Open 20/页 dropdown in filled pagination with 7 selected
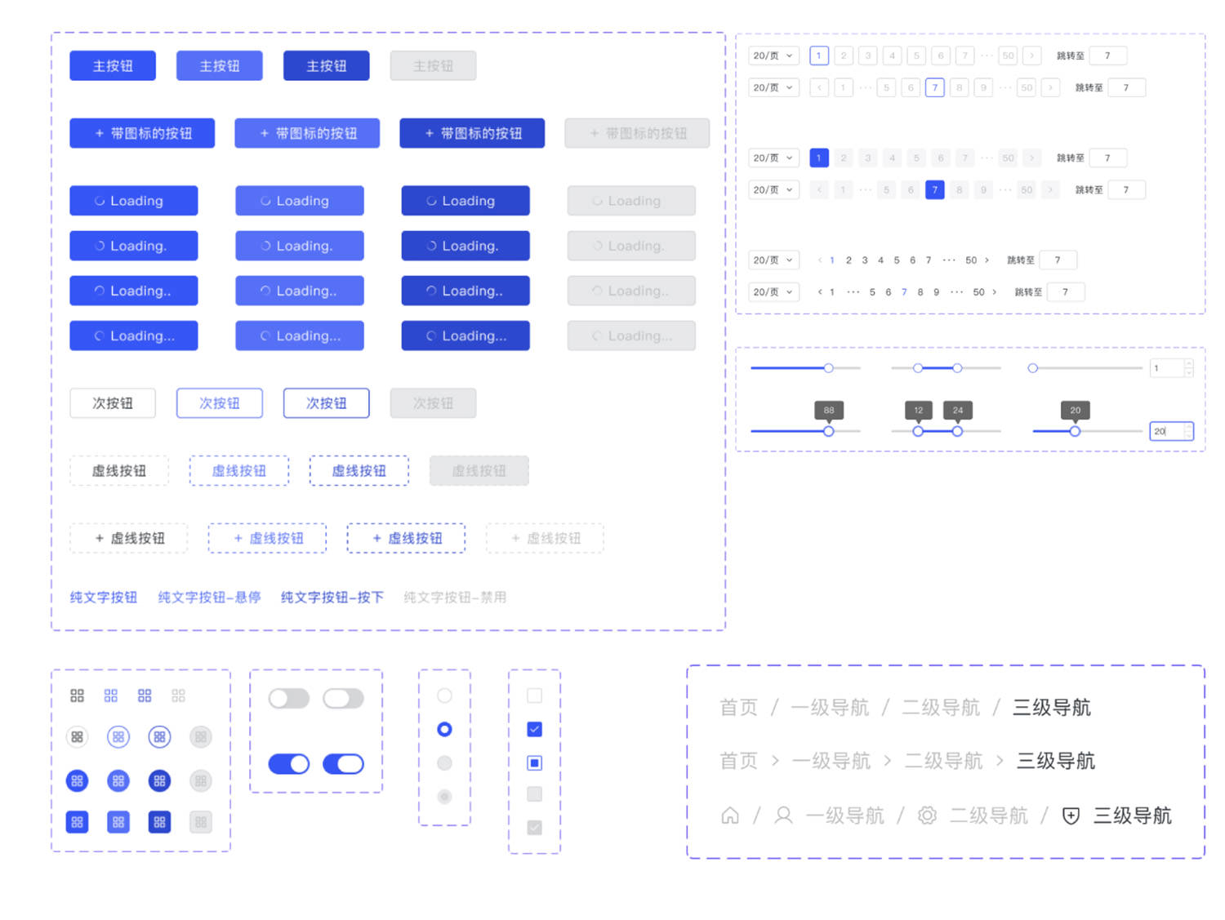Screen dimensions: 1225x920 773,189
